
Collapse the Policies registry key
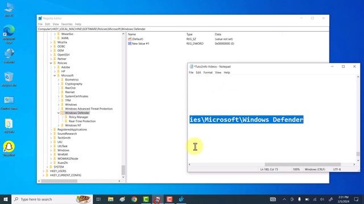tap(51, 63)
